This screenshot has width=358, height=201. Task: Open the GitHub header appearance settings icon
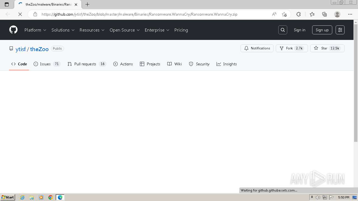340,30
